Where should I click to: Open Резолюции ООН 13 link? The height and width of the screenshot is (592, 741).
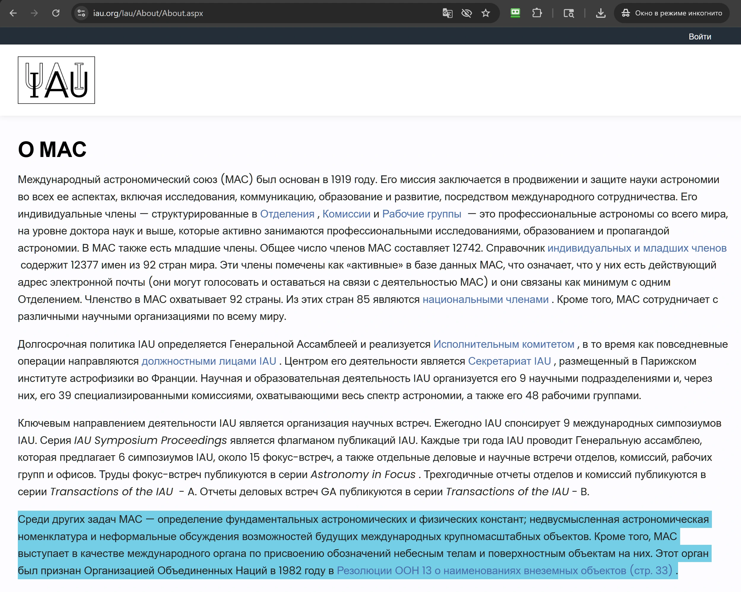tap(505, 570)
